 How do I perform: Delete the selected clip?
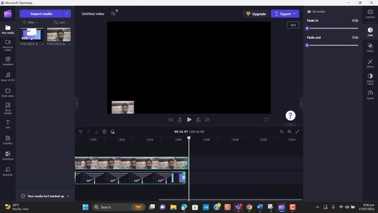(105, 131)
